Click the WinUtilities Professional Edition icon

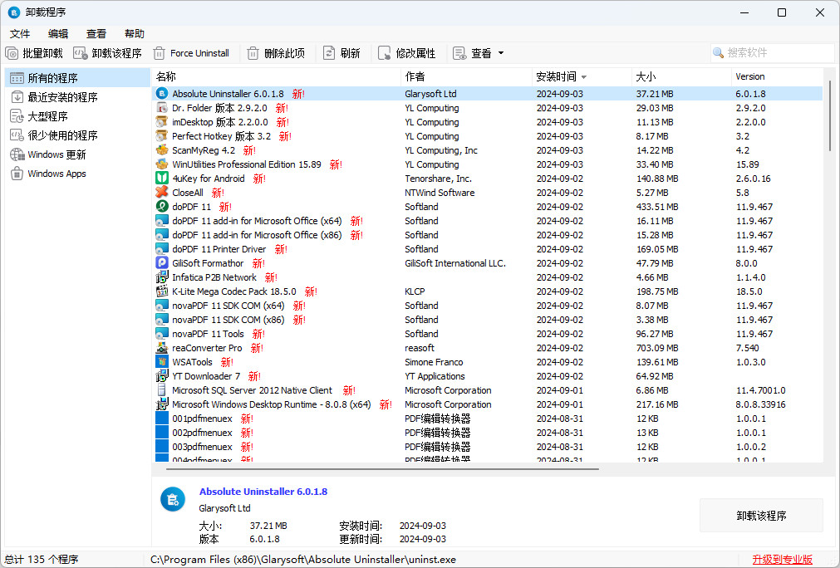[162, 164]
